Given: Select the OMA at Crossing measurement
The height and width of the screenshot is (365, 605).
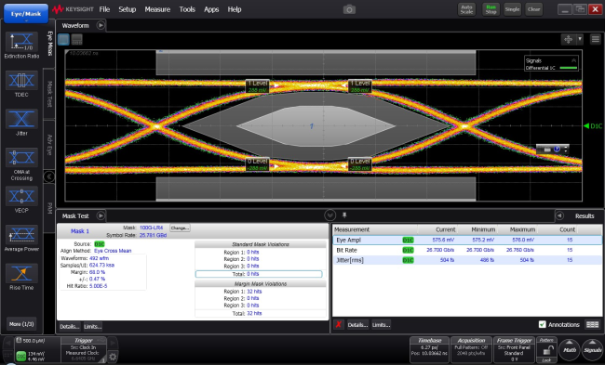Looking at the screenshot, I should coord(21,158).
